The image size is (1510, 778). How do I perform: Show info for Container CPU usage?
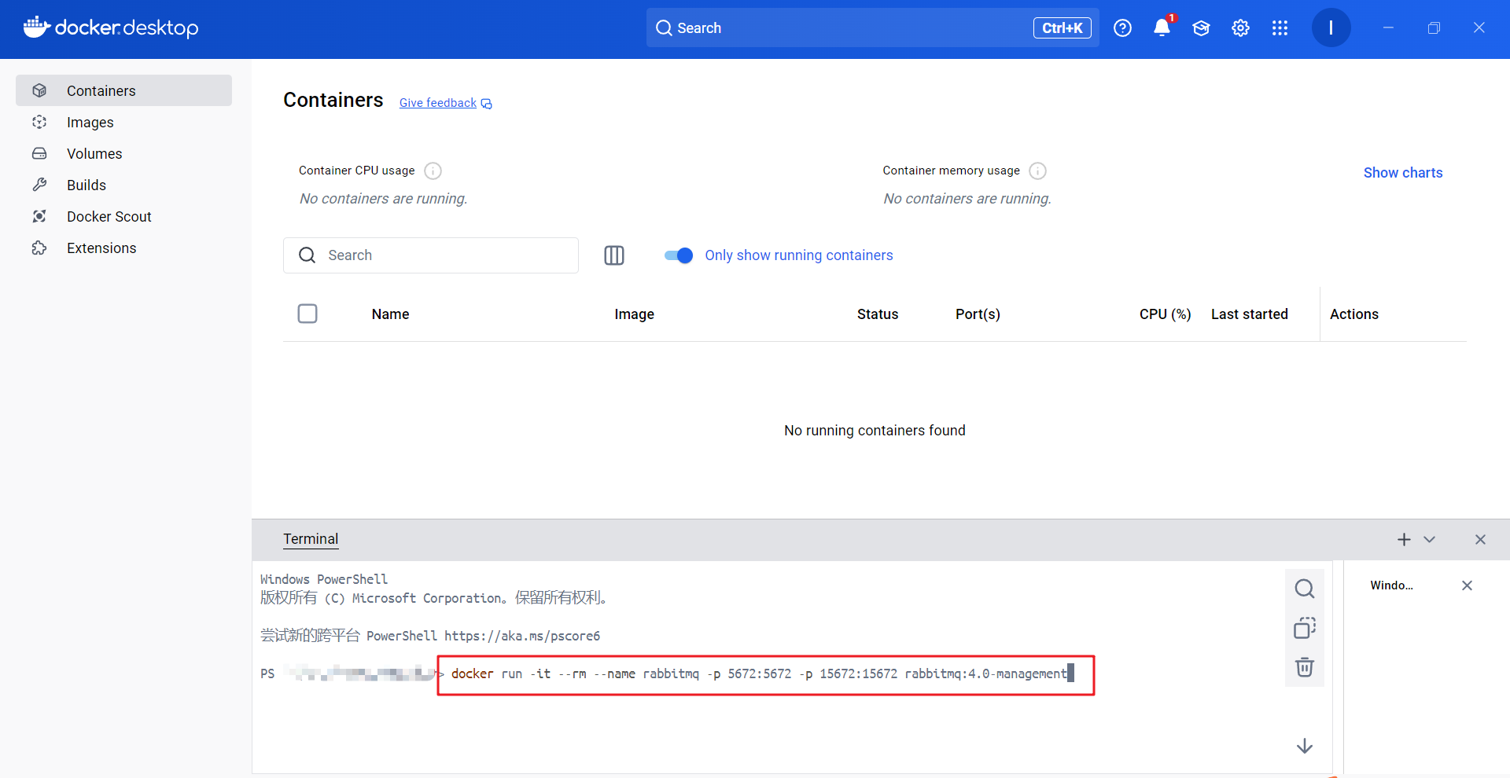tap(433, 171)
